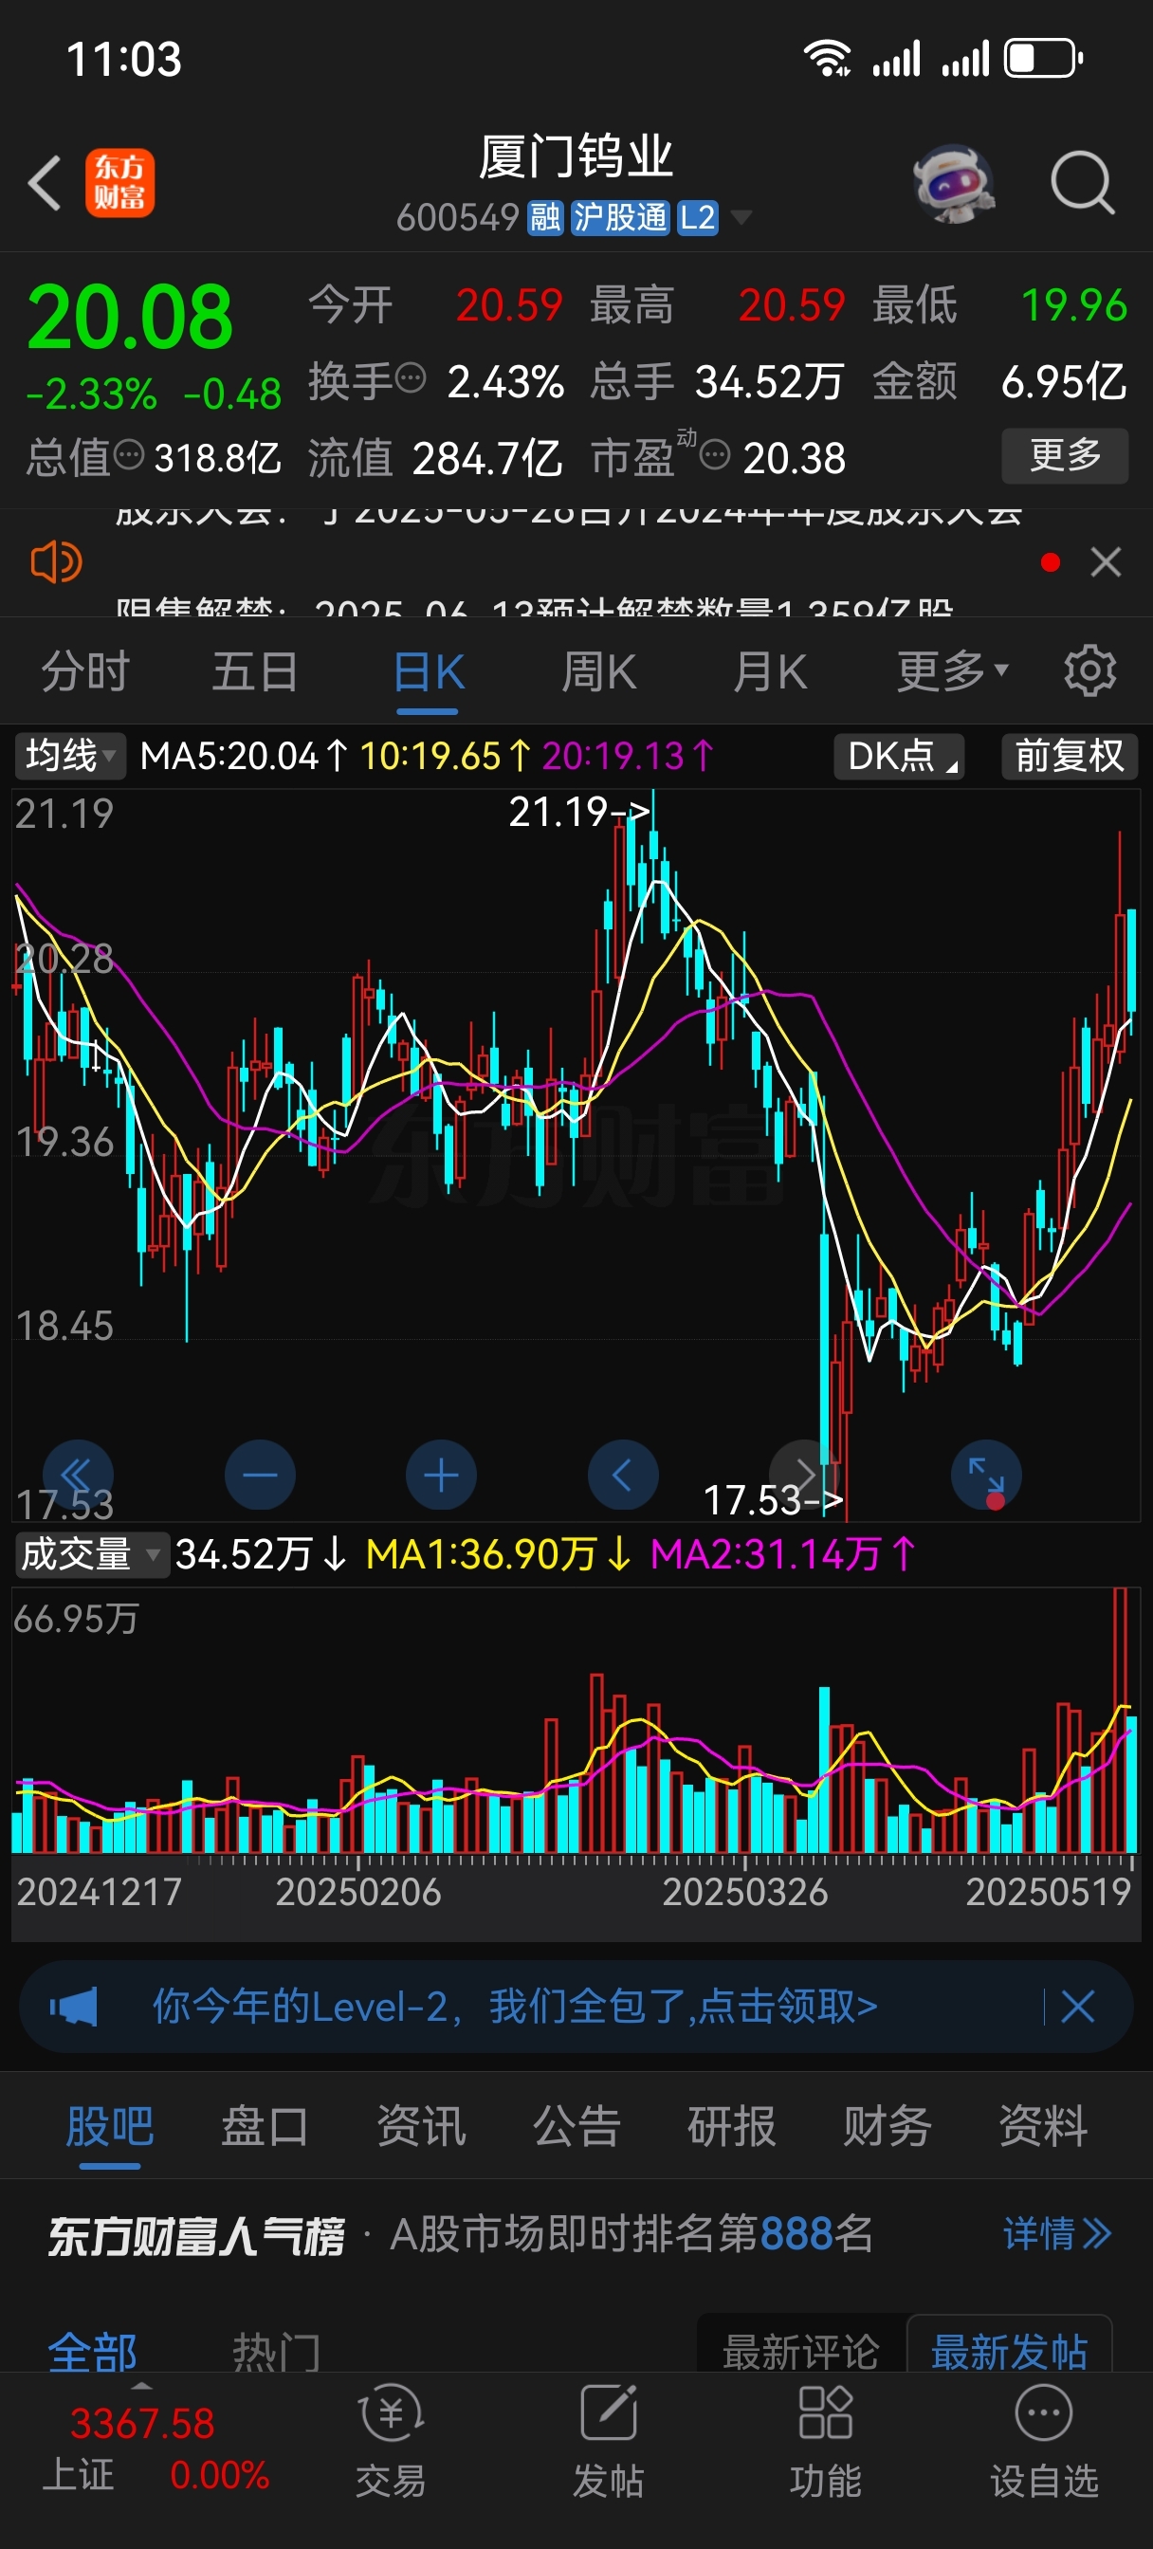Tap the volume bar chart area
This screenshot has height=2549, width=1153.
pyautogui.click(x=576, y=1720)
